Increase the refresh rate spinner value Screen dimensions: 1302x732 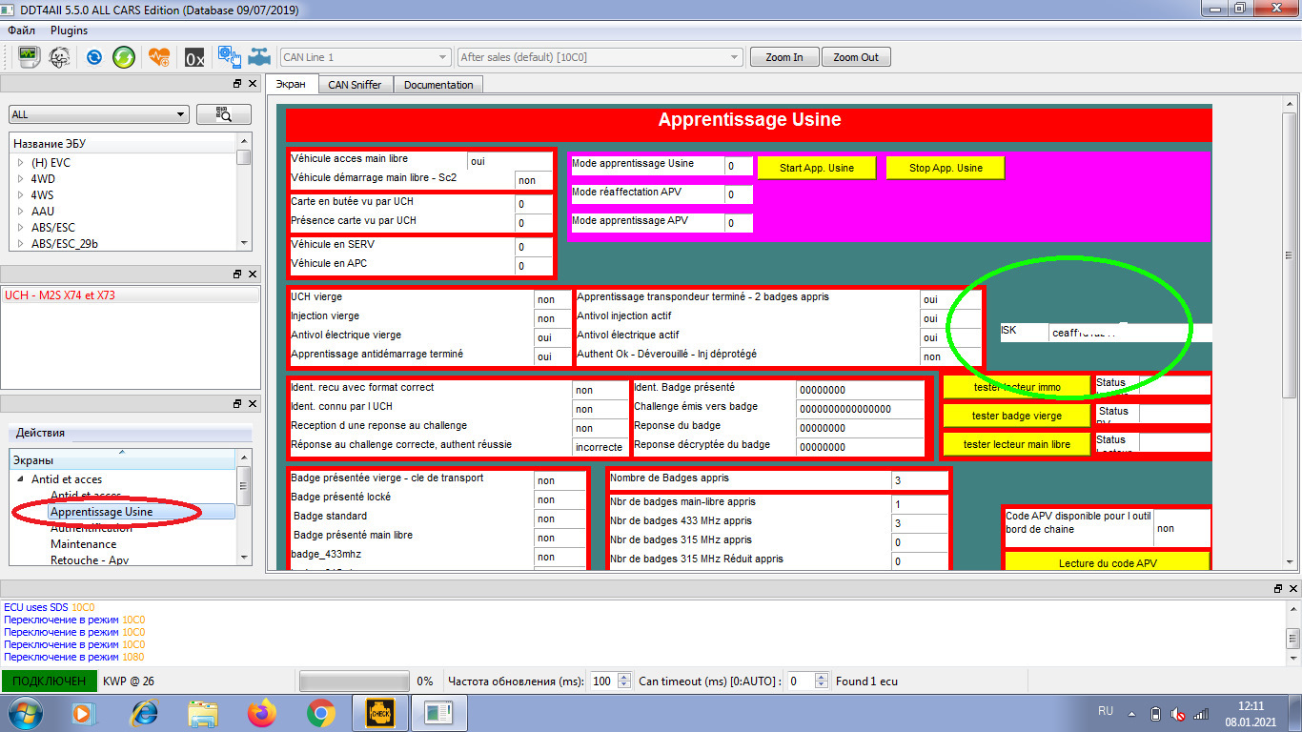[624, 678]
